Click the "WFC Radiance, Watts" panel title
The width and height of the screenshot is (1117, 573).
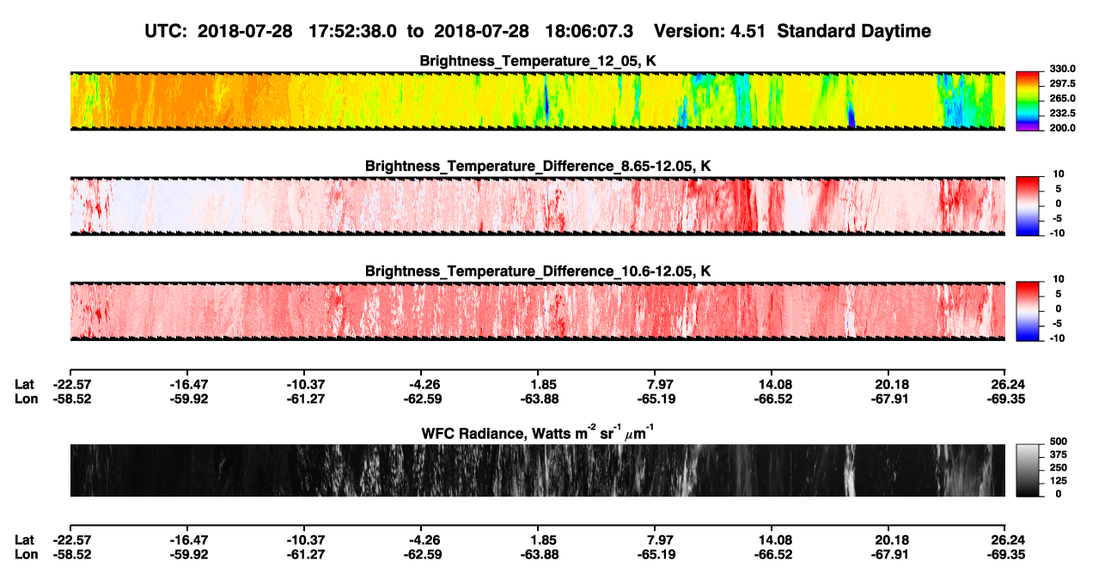(x=538, y=433)
